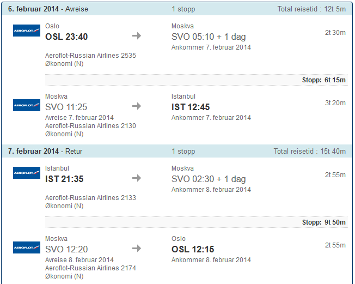This screenshot has height=284, width=355.
Task: Click the arrow after SVO 12:20
Action: [x=137, y=249]
